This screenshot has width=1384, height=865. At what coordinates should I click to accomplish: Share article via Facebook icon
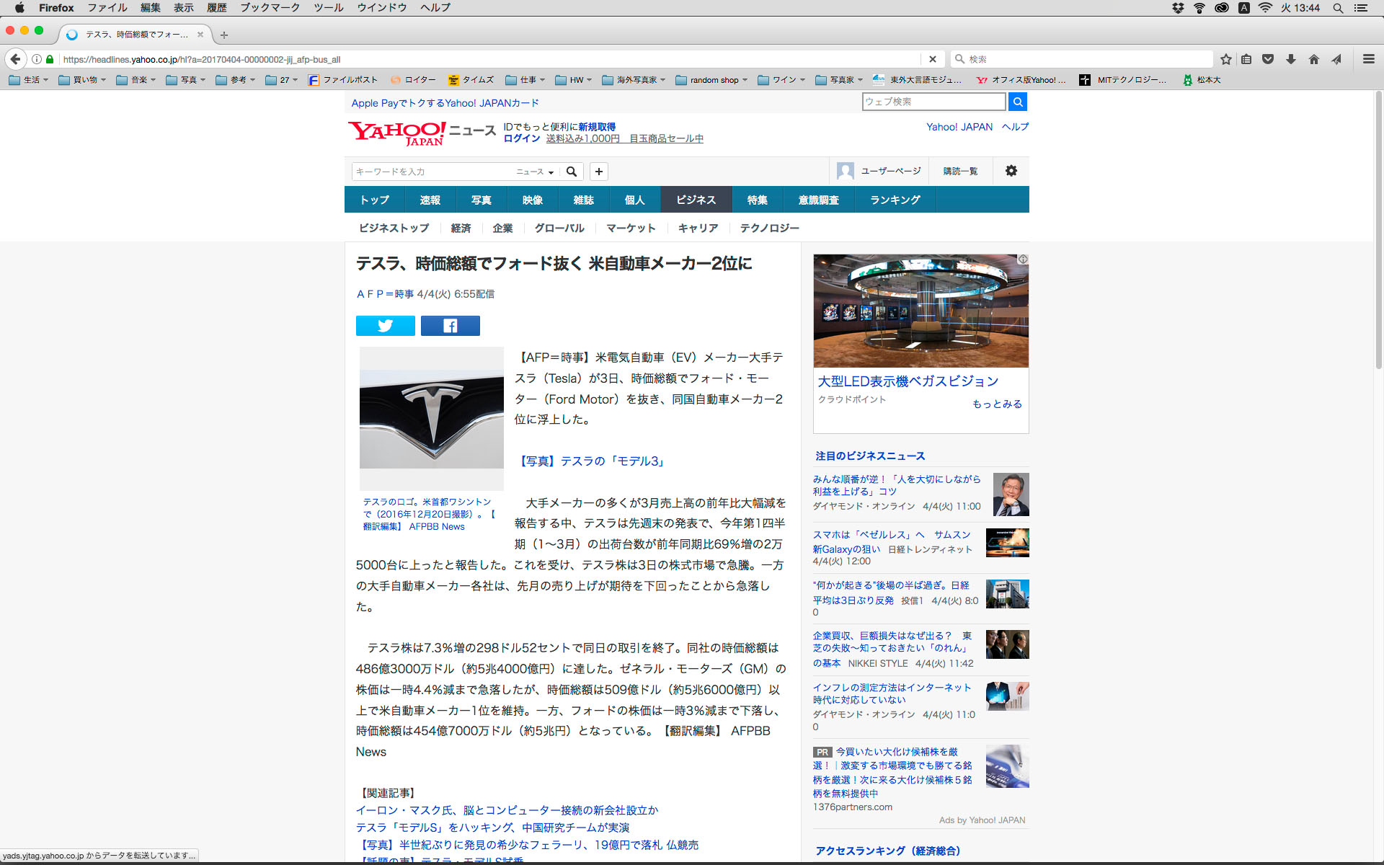coord(450,326)
